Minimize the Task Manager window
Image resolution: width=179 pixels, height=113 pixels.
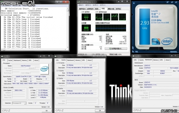point(119,1)
